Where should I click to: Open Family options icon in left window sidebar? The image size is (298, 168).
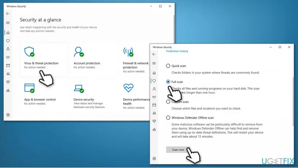pos(8,91)
